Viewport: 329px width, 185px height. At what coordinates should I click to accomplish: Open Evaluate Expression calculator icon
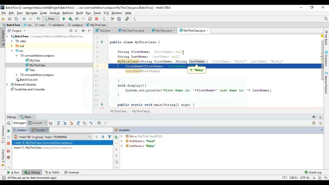[x=99, y=123]
